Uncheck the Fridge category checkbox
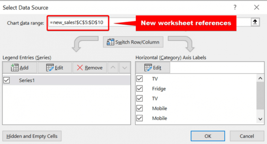Viewport: 267px width, 144px height. (140, 89)
